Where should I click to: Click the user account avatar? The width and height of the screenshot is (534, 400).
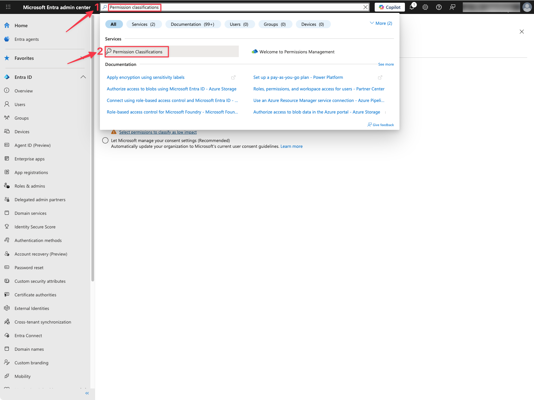pos(527,7)
